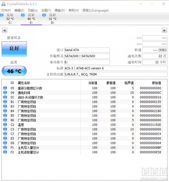
Task: Open the 主题(T) menu
Action: coord(46,10)
